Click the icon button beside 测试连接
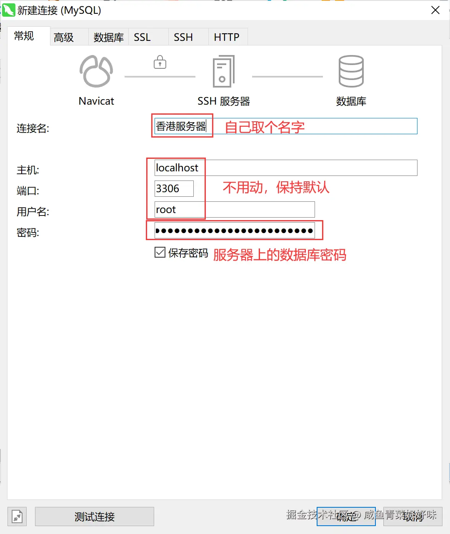This screenshot has width=450, height=534. coord(17,516)
